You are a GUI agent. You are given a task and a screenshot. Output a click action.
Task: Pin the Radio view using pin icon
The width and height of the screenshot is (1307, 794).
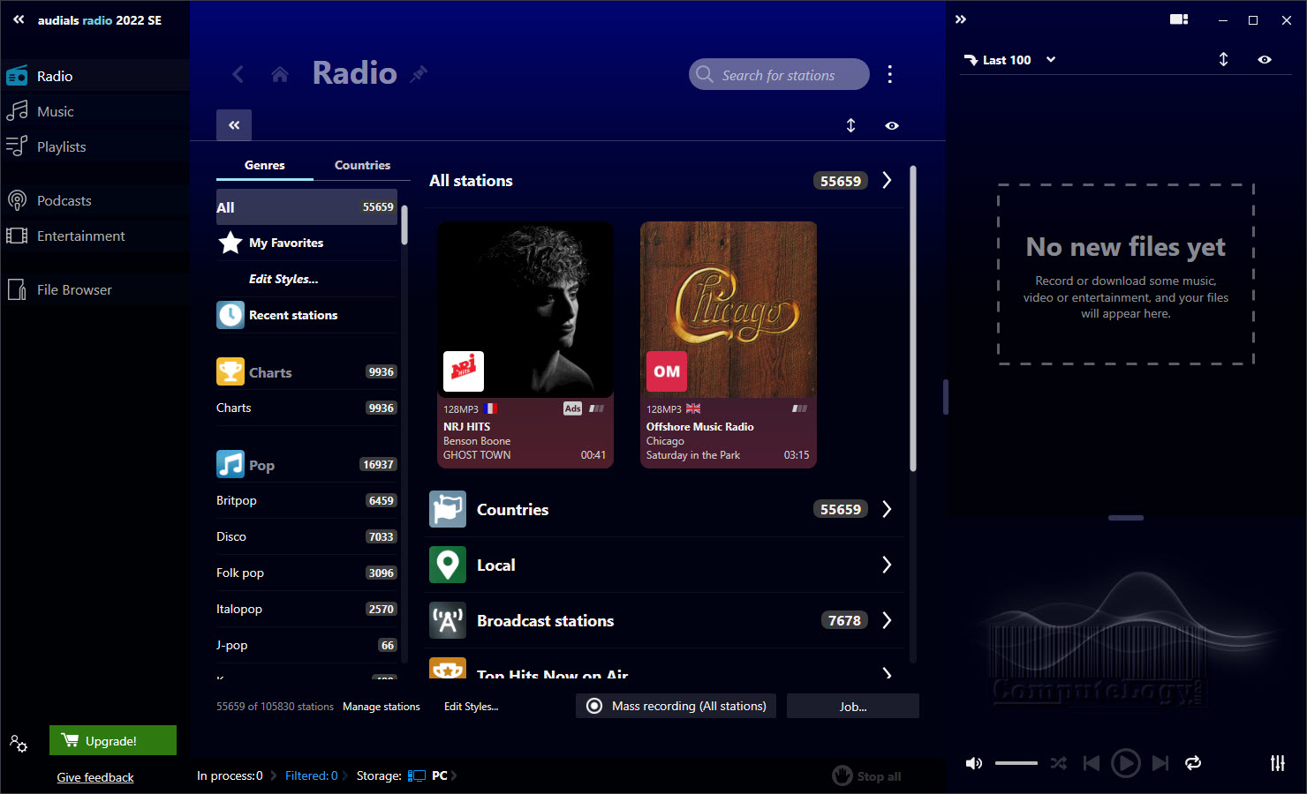pos(419,74)
